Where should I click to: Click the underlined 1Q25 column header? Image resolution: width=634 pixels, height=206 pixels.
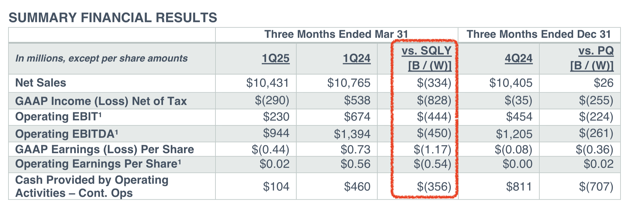pyautogui.click(x=275, y=58)
